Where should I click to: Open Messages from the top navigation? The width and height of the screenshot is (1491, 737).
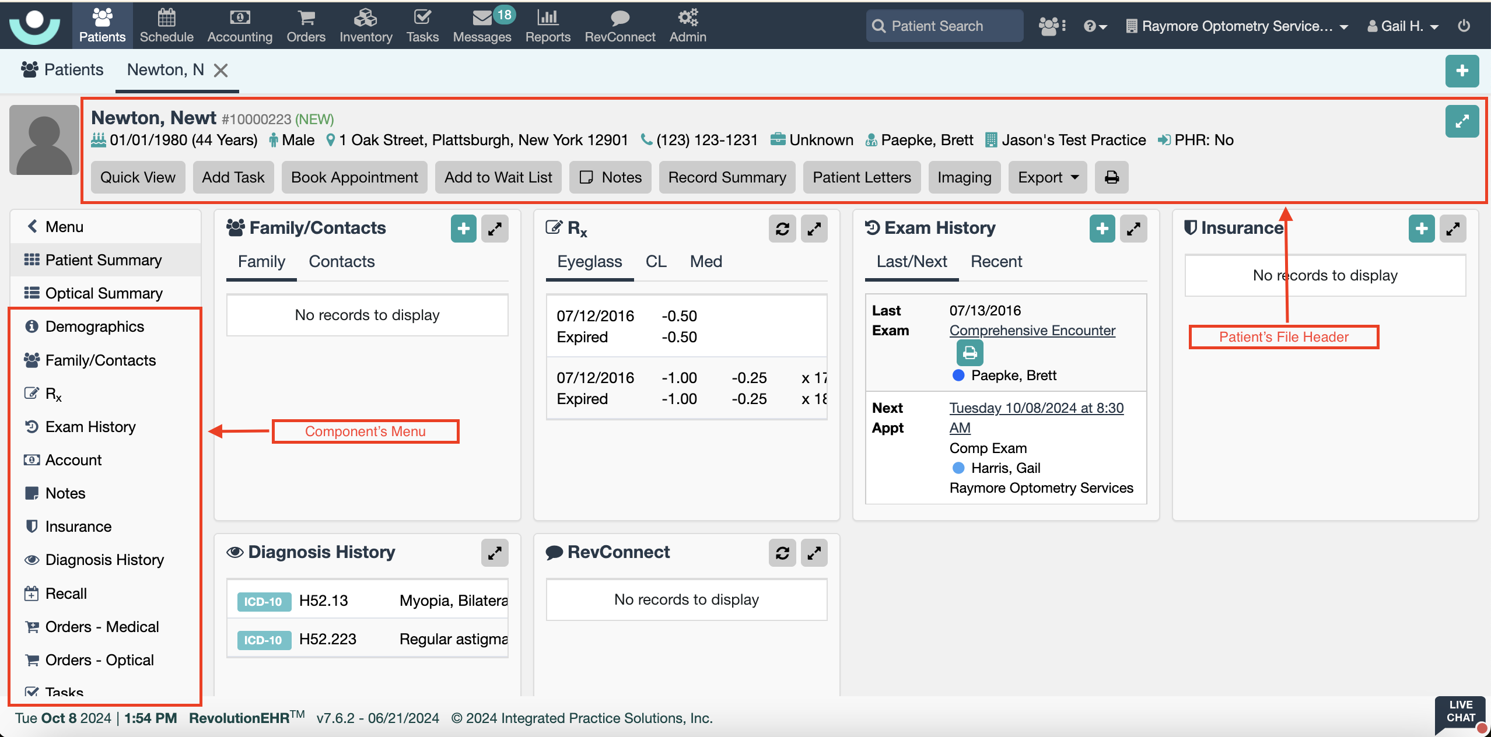pos(482,26)
